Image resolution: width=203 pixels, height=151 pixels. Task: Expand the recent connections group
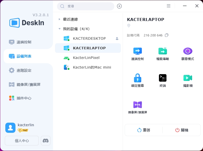tap(60, 19)
